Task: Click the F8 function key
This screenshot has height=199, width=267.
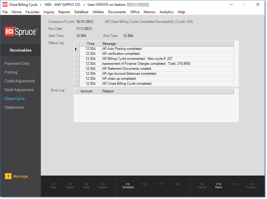Action: click(177, 184)
